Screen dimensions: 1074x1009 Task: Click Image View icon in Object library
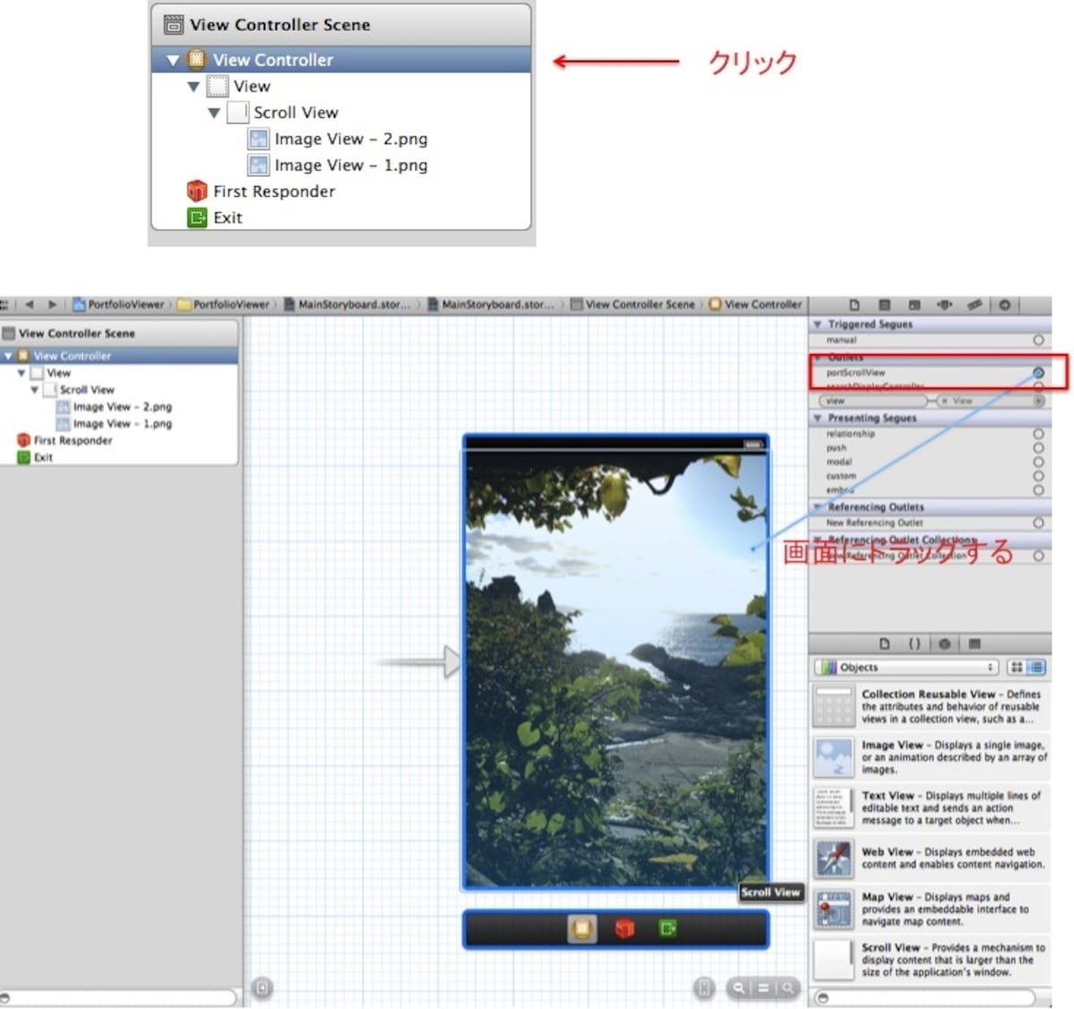[x=834, y=757]
